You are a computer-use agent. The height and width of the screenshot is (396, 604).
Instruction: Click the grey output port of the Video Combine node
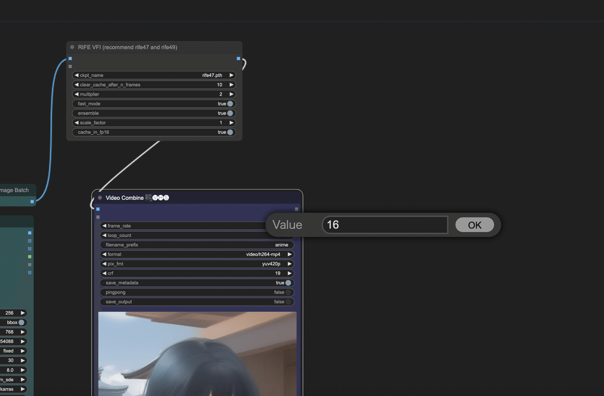(x=296, y=209)
